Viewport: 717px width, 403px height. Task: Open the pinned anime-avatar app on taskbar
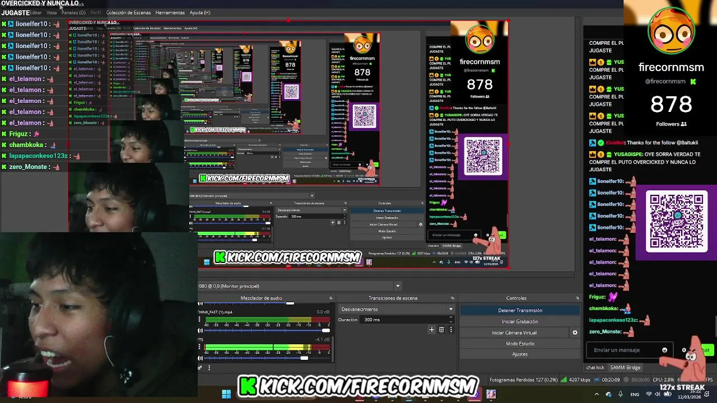pyautogui.click(x=491, y=394)
